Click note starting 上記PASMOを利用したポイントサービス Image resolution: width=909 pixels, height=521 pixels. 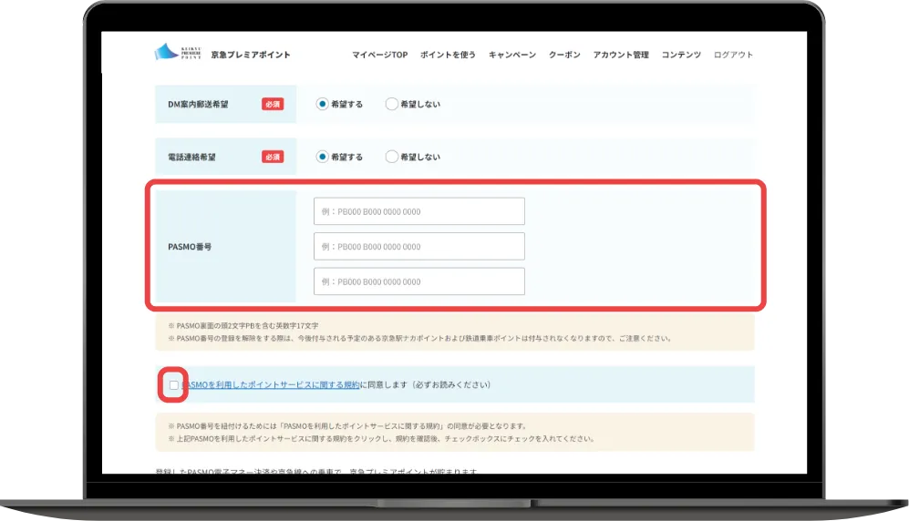tap(381, 439)
